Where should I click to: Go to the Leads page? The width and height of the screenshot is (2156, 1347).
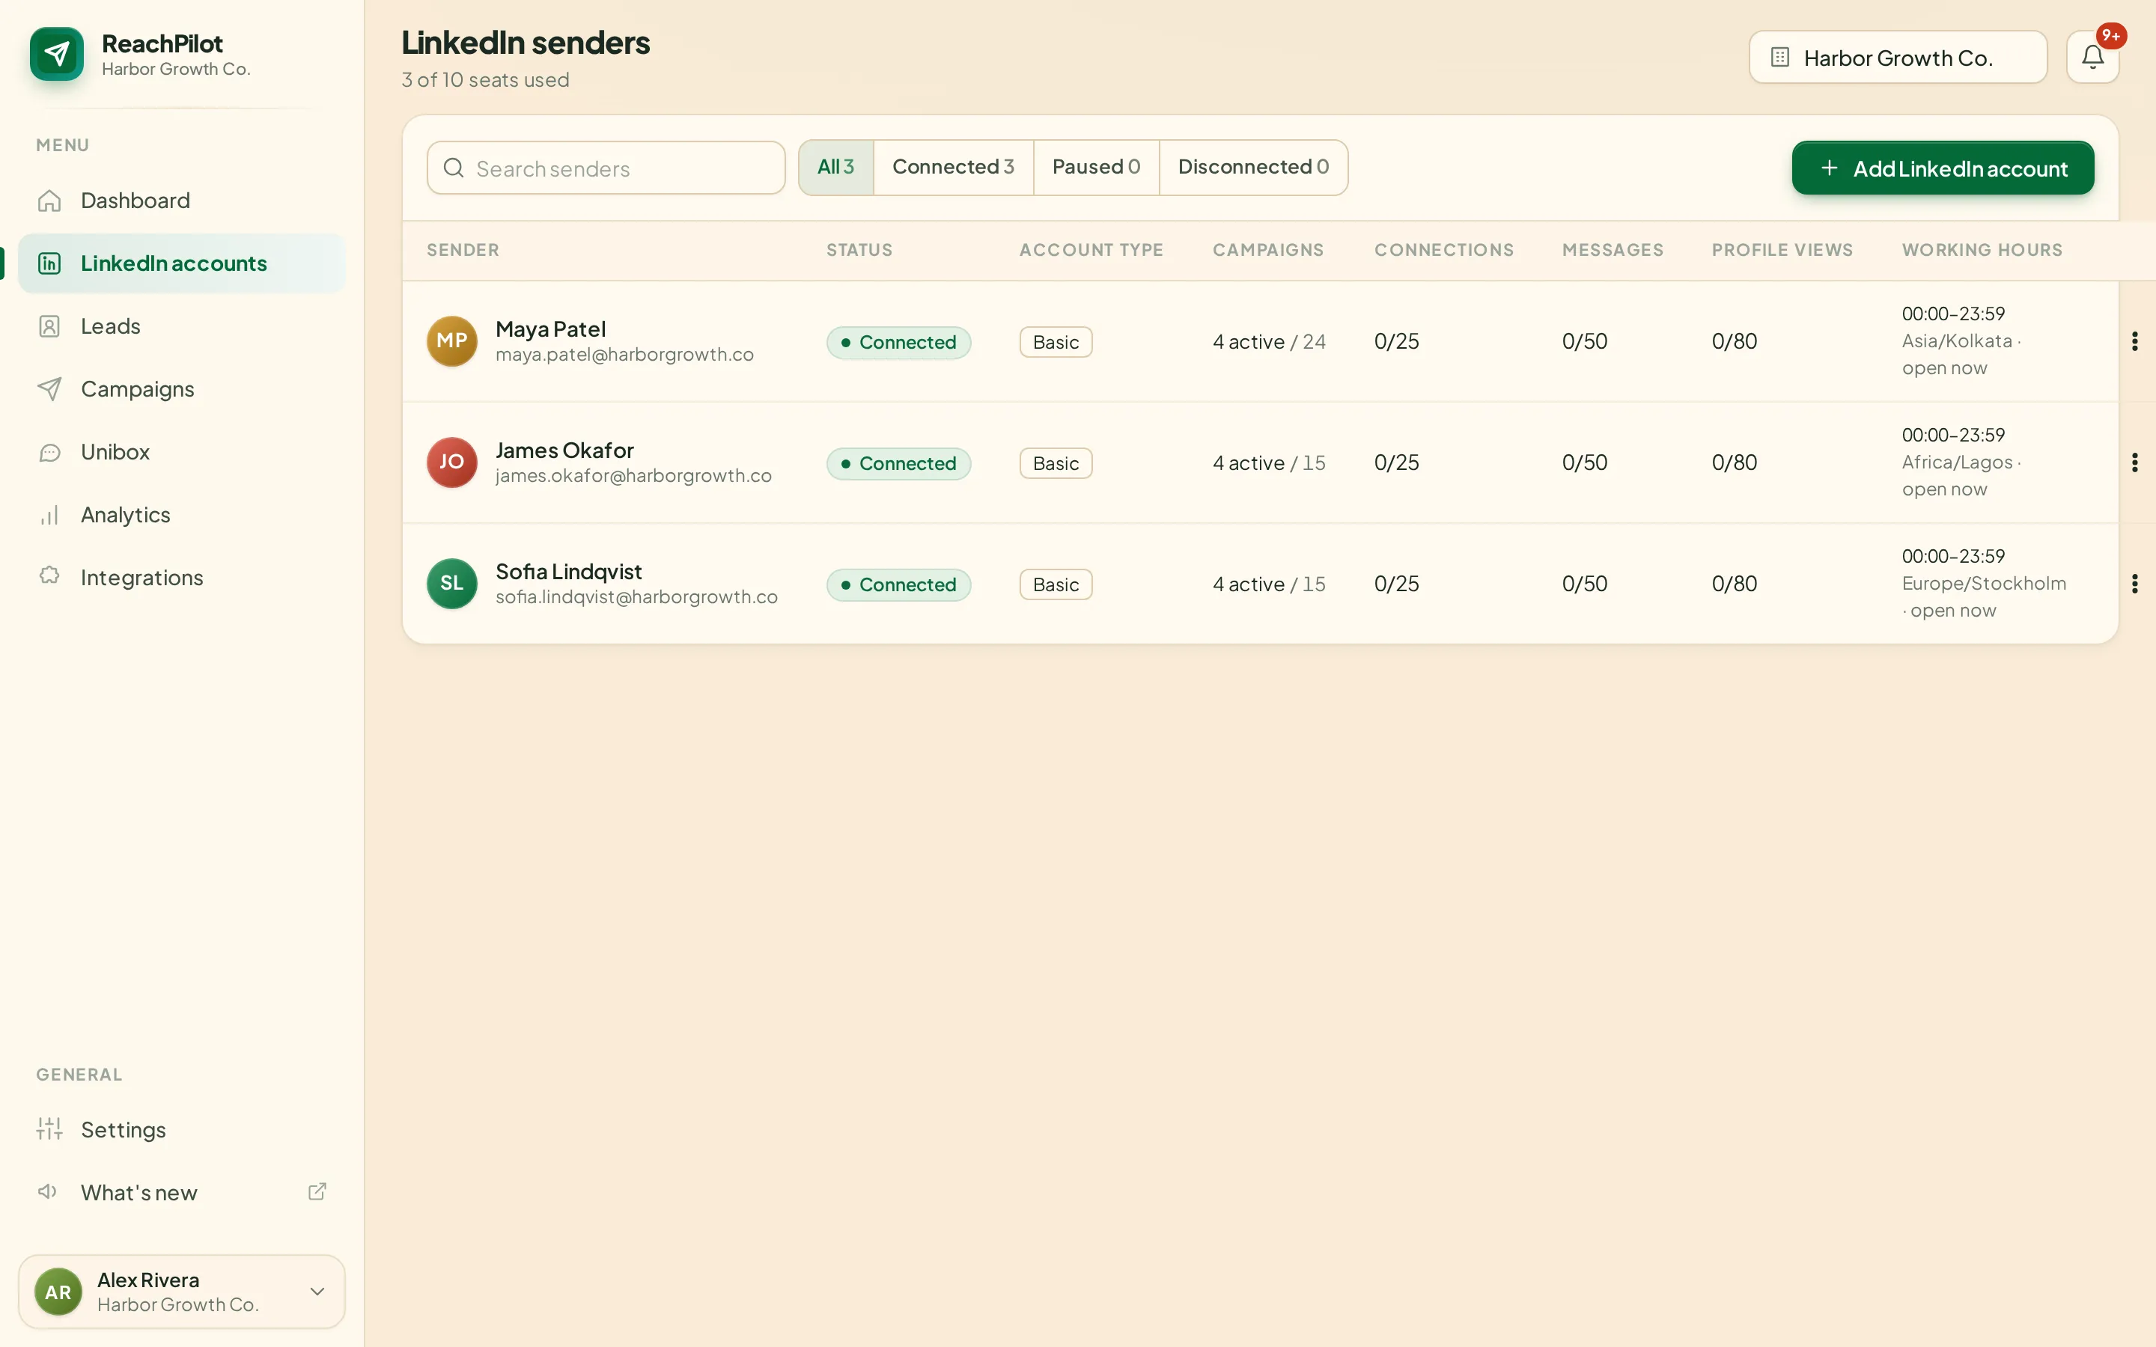click(182, 326)
